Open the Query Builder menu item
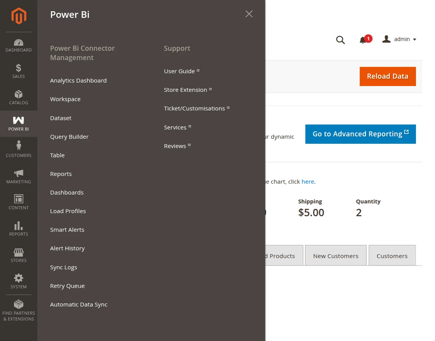 coord(70,137)
